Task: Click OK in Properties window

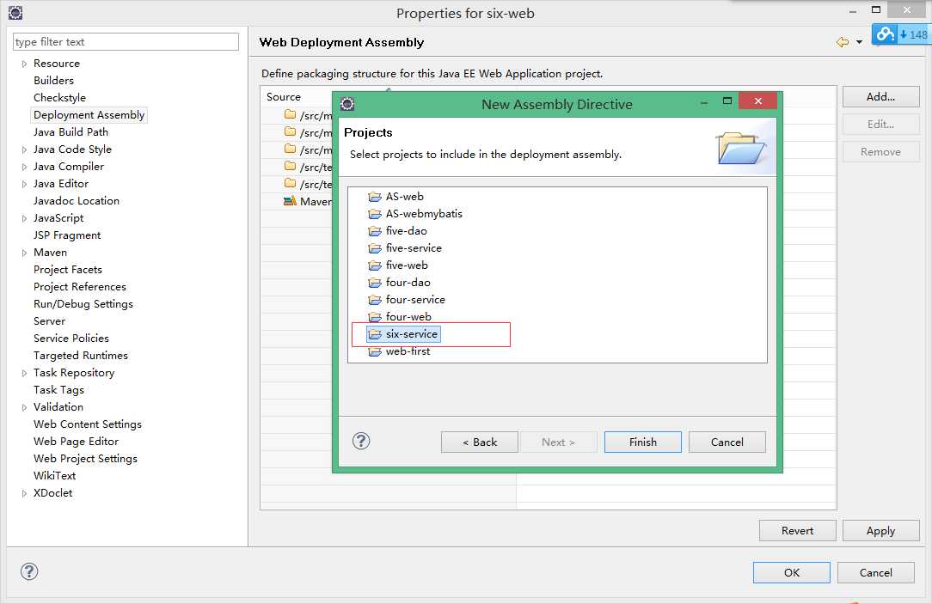Action: 792,572
